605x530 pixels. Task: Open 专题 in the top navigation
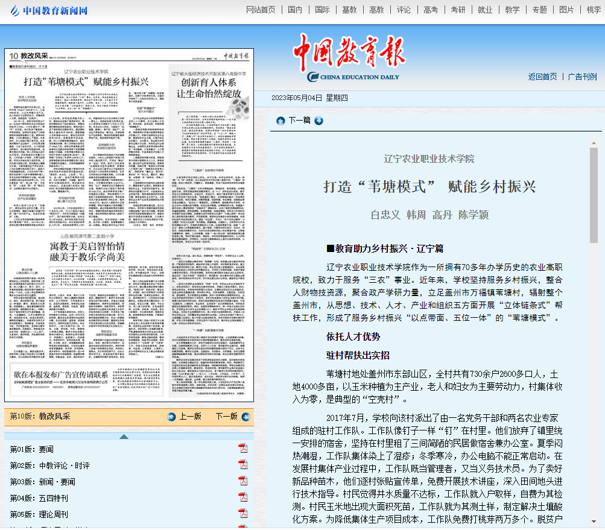539,10
